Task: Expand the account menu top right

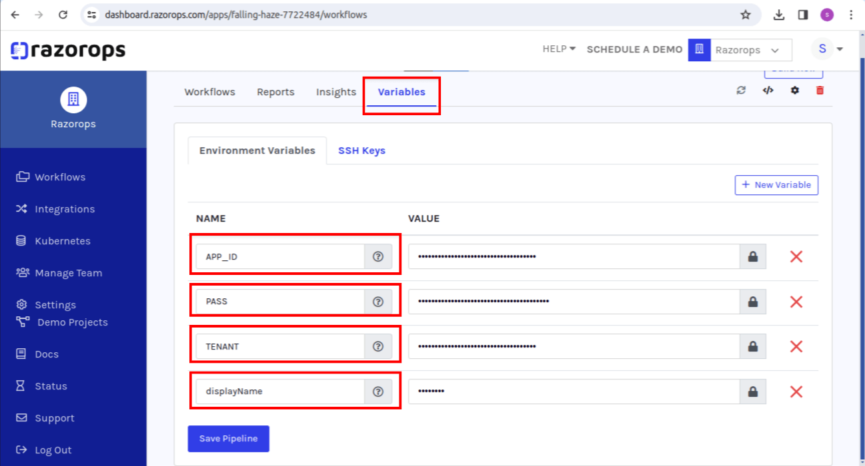Action: pos(826,49)
